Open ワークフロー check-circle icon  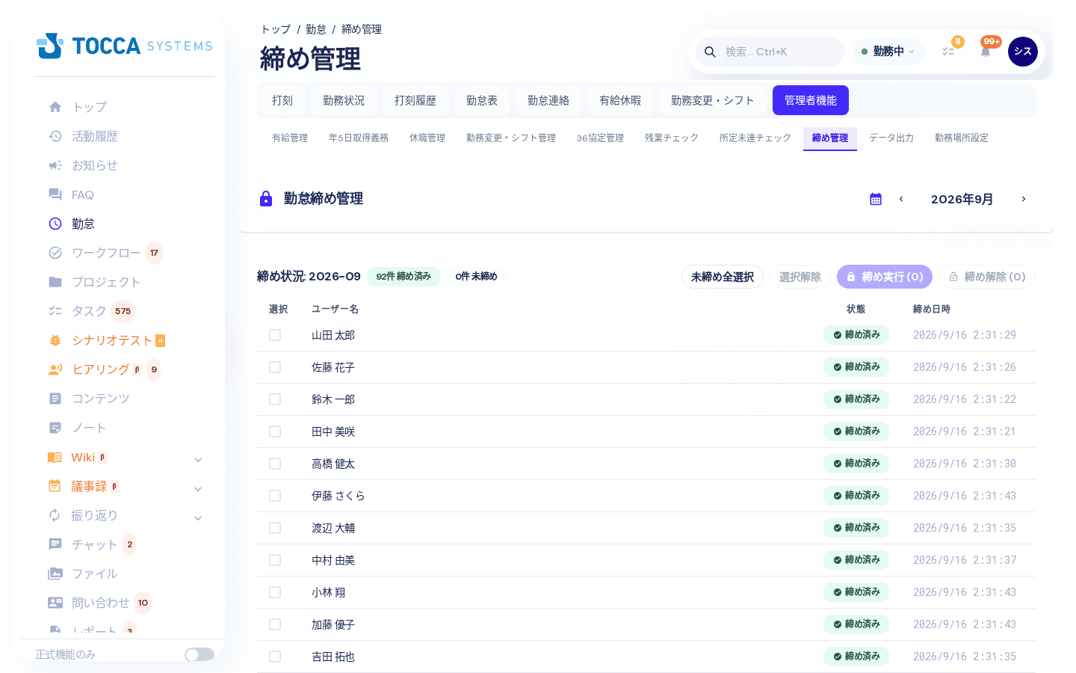[x=55, y=253]
